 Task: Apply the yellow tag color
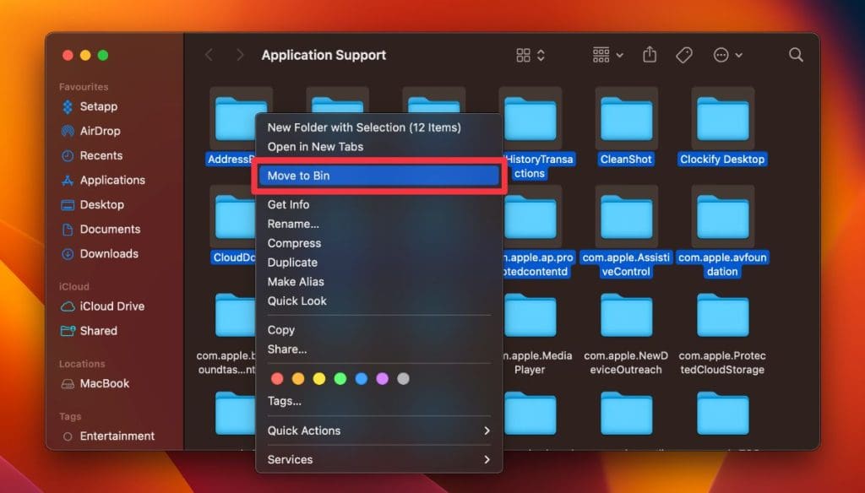click(x=319, y=379)
